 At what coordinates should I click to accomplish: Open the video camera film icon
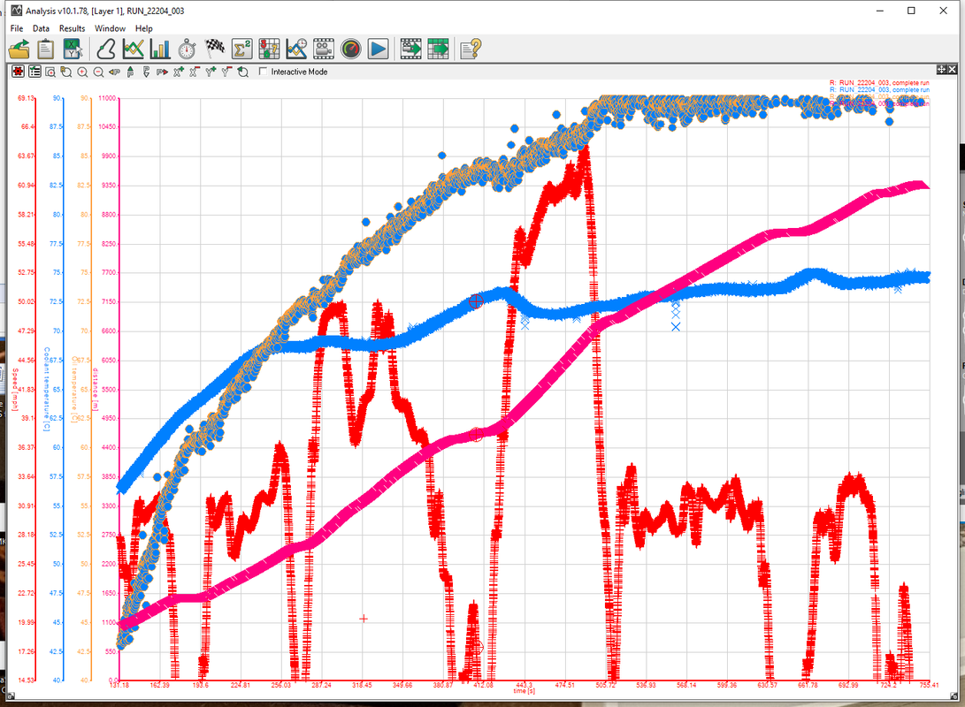[323, 49]
